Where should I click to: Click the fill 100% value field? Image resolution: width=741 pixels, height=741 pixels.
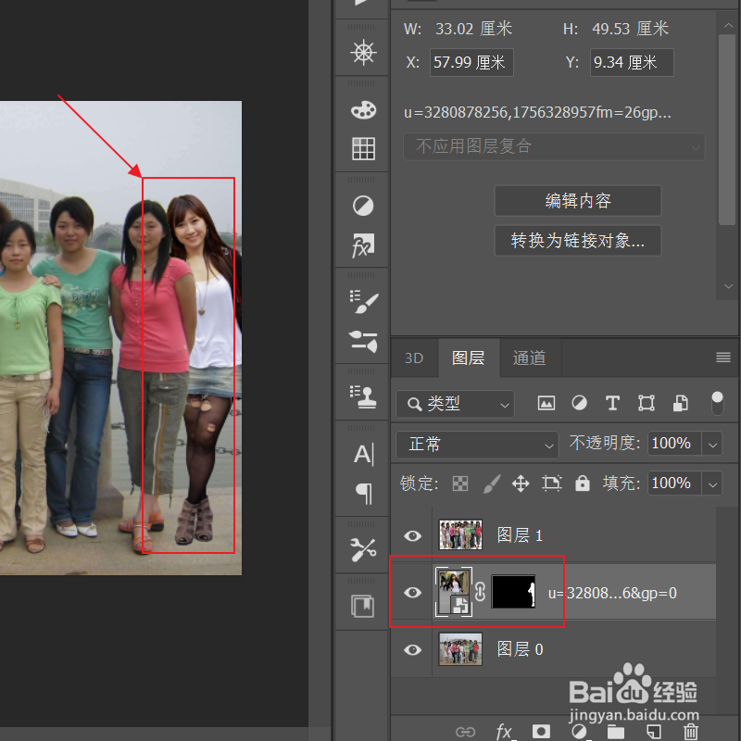[674, 483]
